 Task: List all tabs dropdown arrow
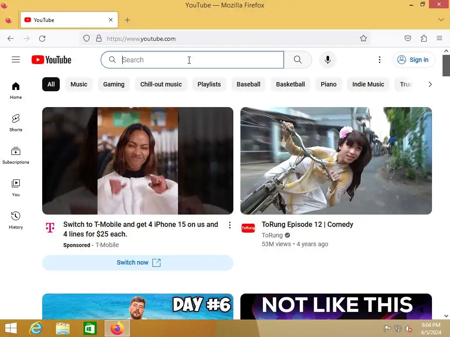441,20
